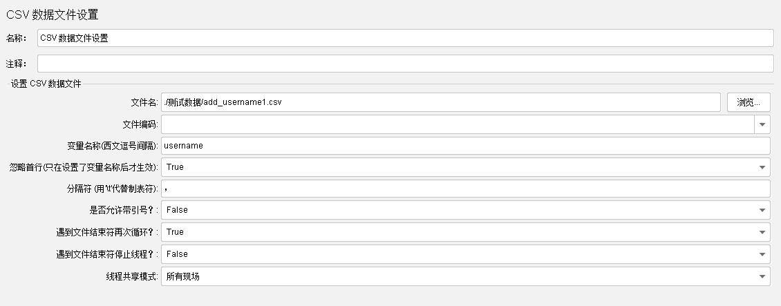Click the 变量名称 field containing username
This screenshot has height=306, width=781.
tap(465, 146)
